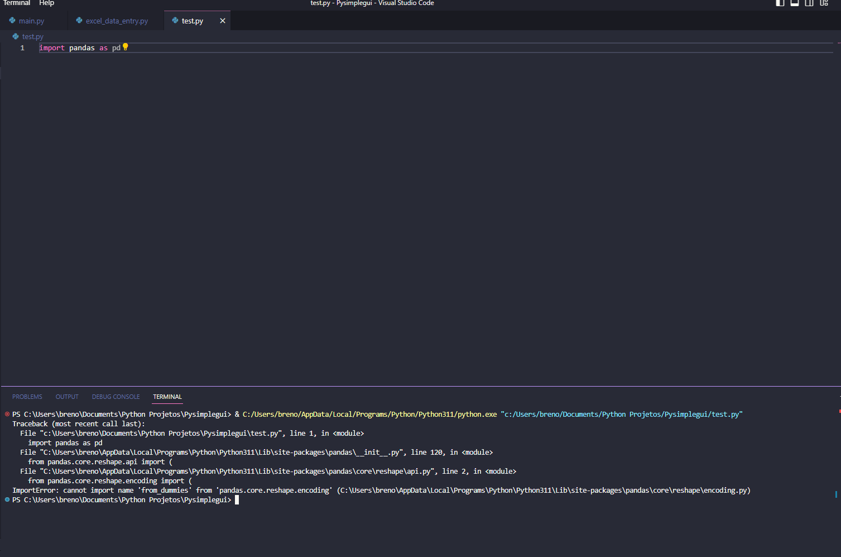Screen dimensions: 841x557
Task: Click 'Traceback (most recent call last):' text
Action: [x=79, y=424]
